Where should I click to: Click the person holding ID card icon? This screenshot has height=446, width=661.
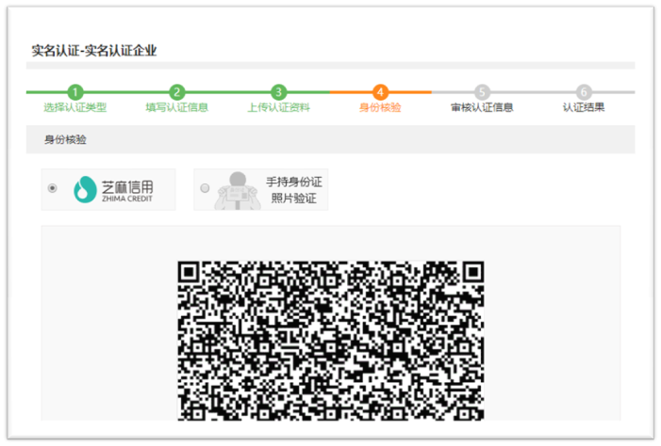(x=238, y=190)
